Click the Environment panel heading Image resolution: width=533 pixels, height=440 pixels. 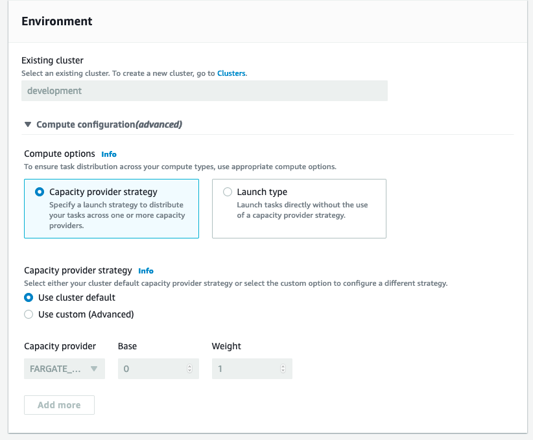(x=57, y=21)
